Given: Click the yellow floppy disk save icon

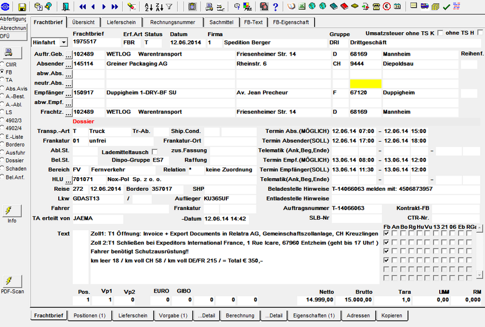Looking at the screenshot, I should pyautogui.click(x=22, y=6).
